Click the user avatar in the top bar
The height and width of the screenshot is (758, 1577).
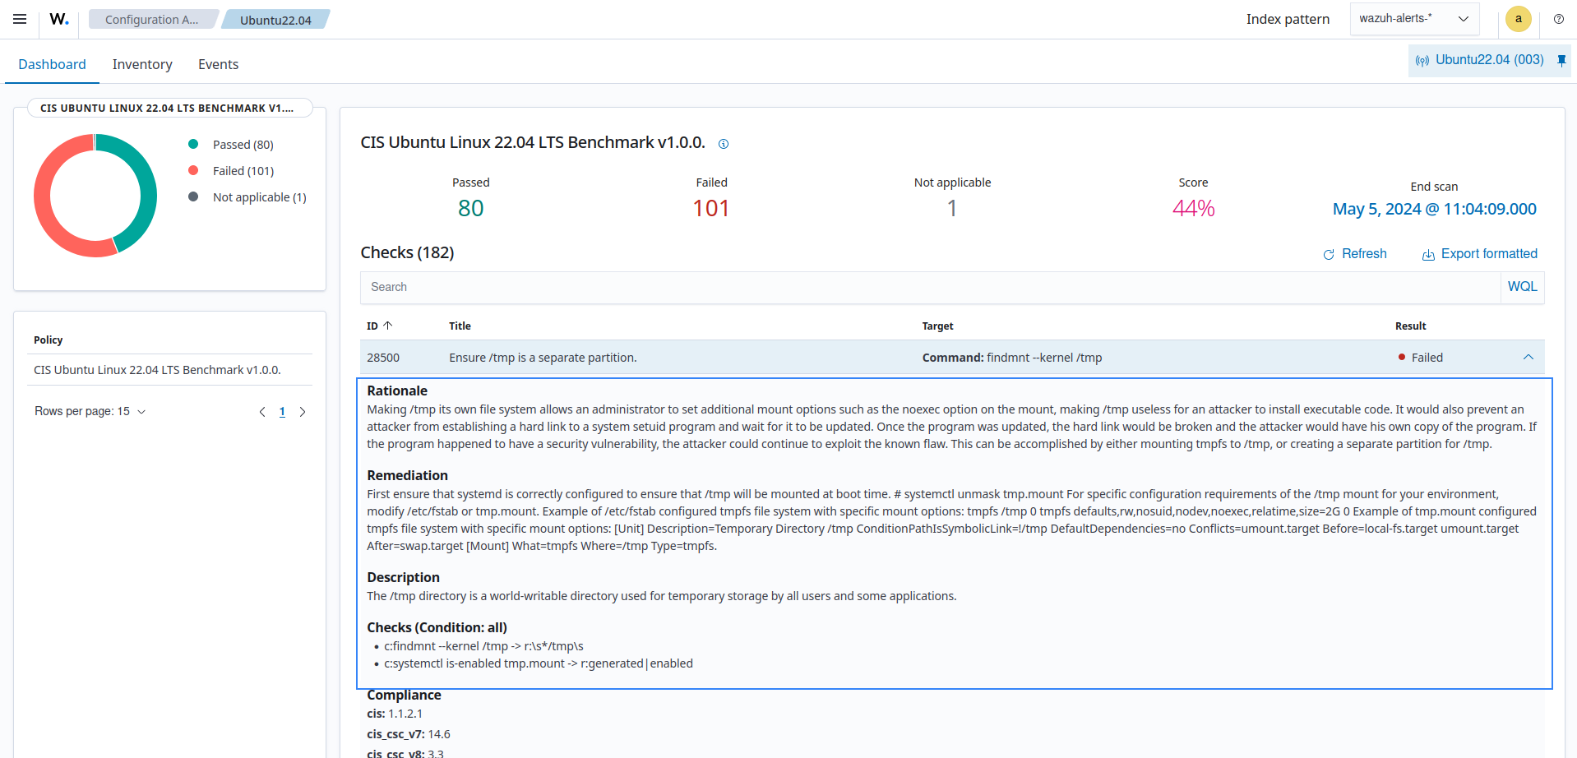pyautogui.click(x=1518, y=19)
